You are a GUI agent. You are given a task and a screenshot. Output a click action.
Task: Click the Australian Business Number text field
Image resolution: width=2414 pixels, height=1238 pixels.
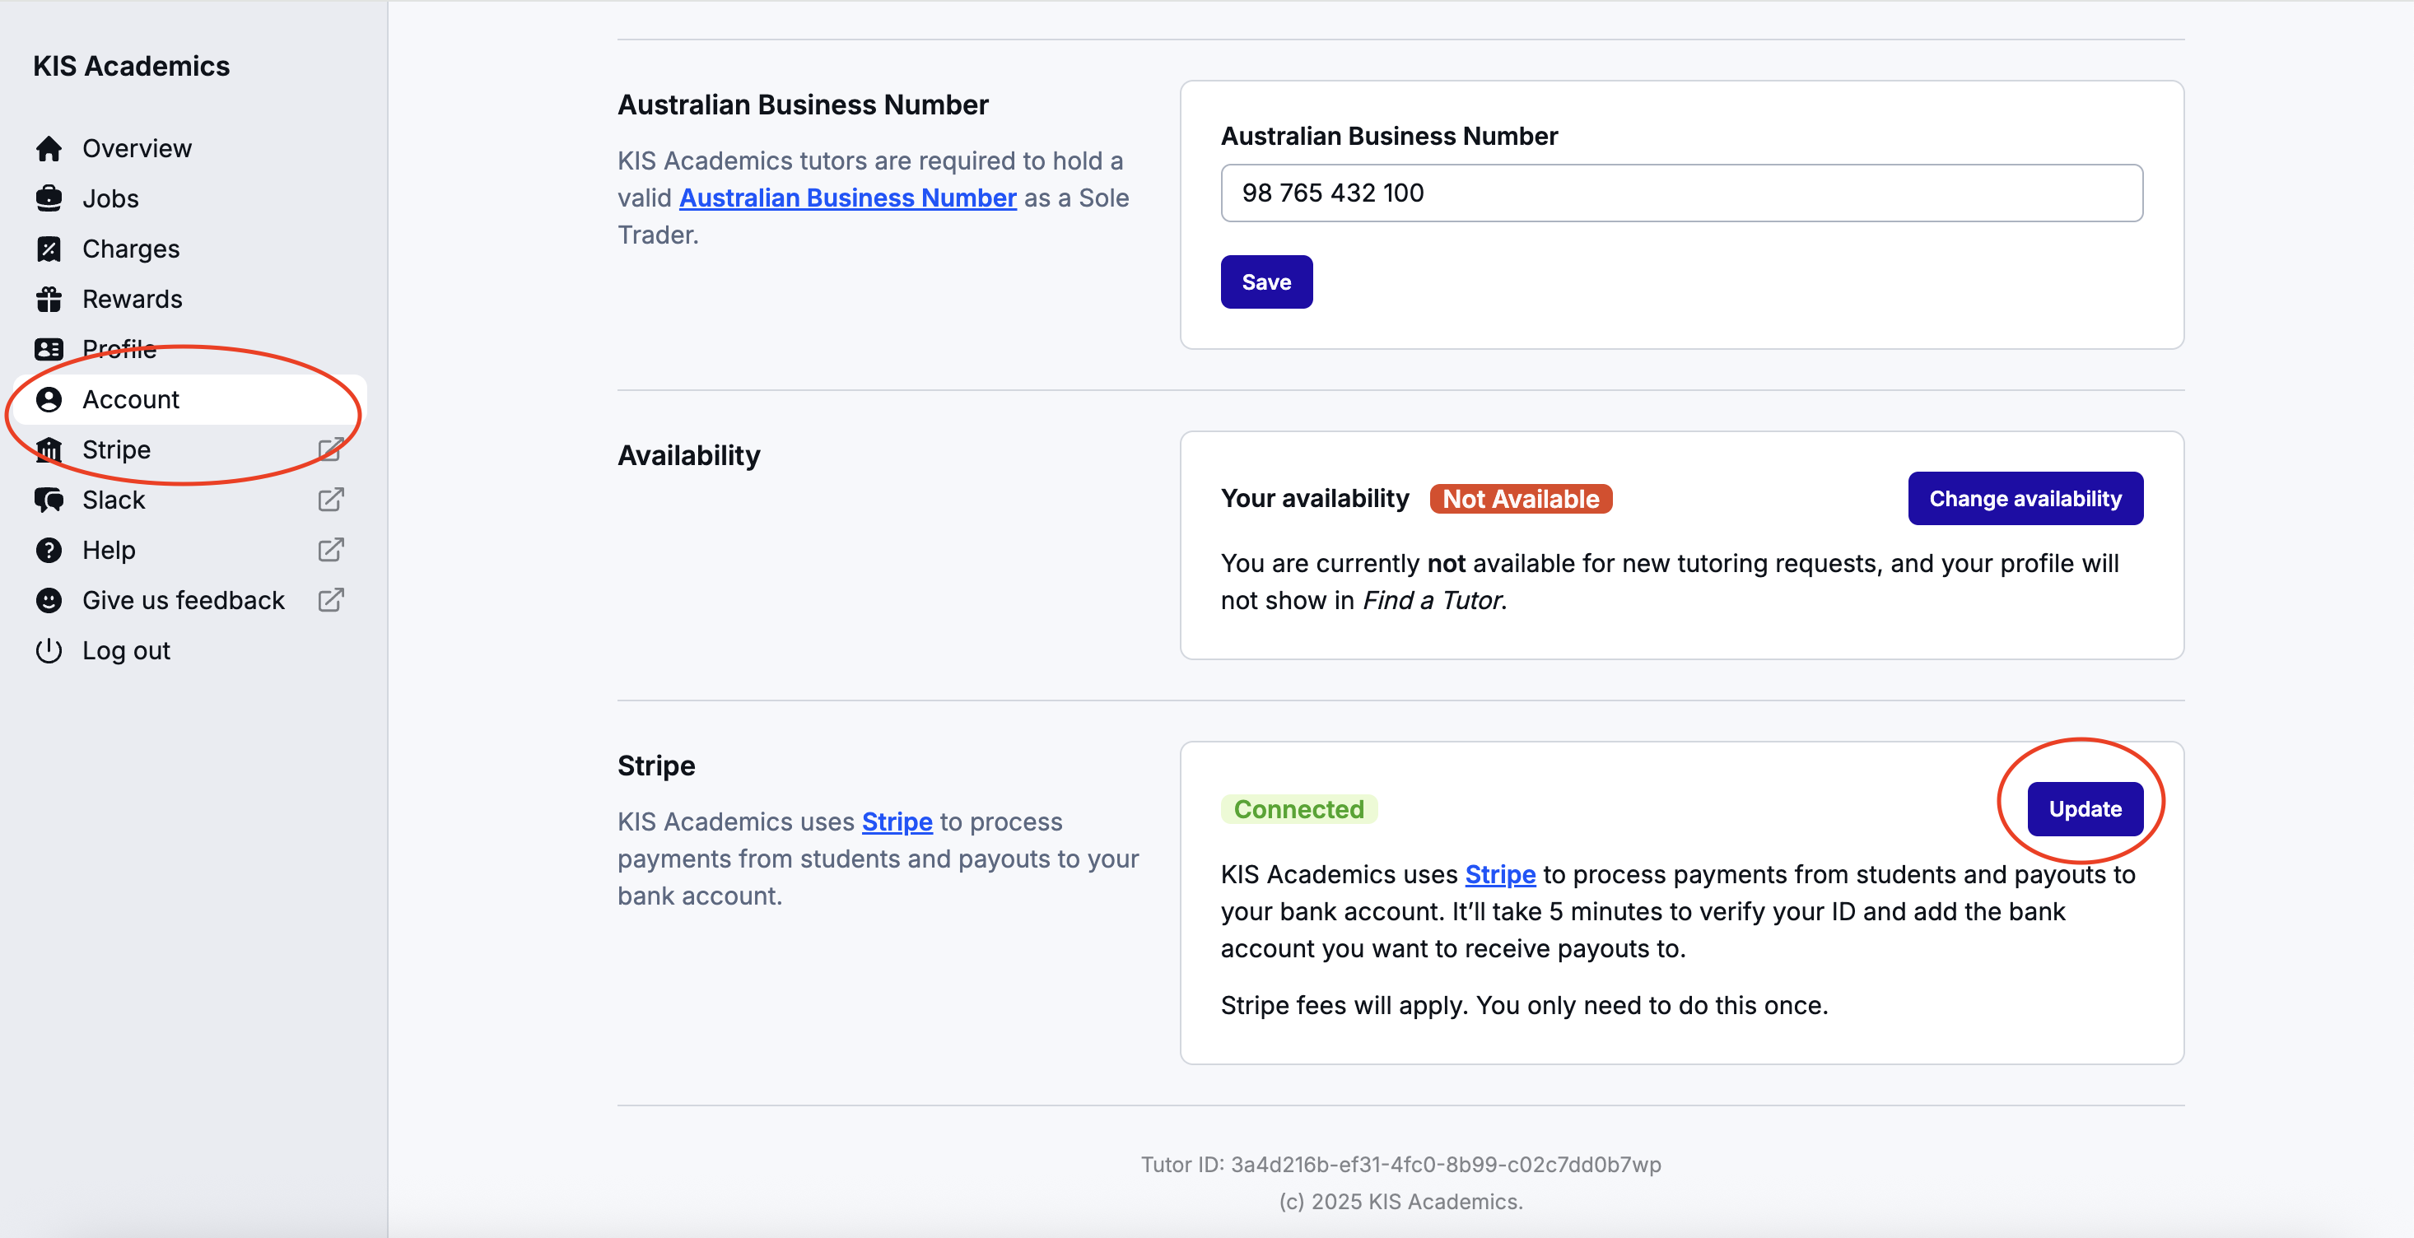coord(1680,193)
